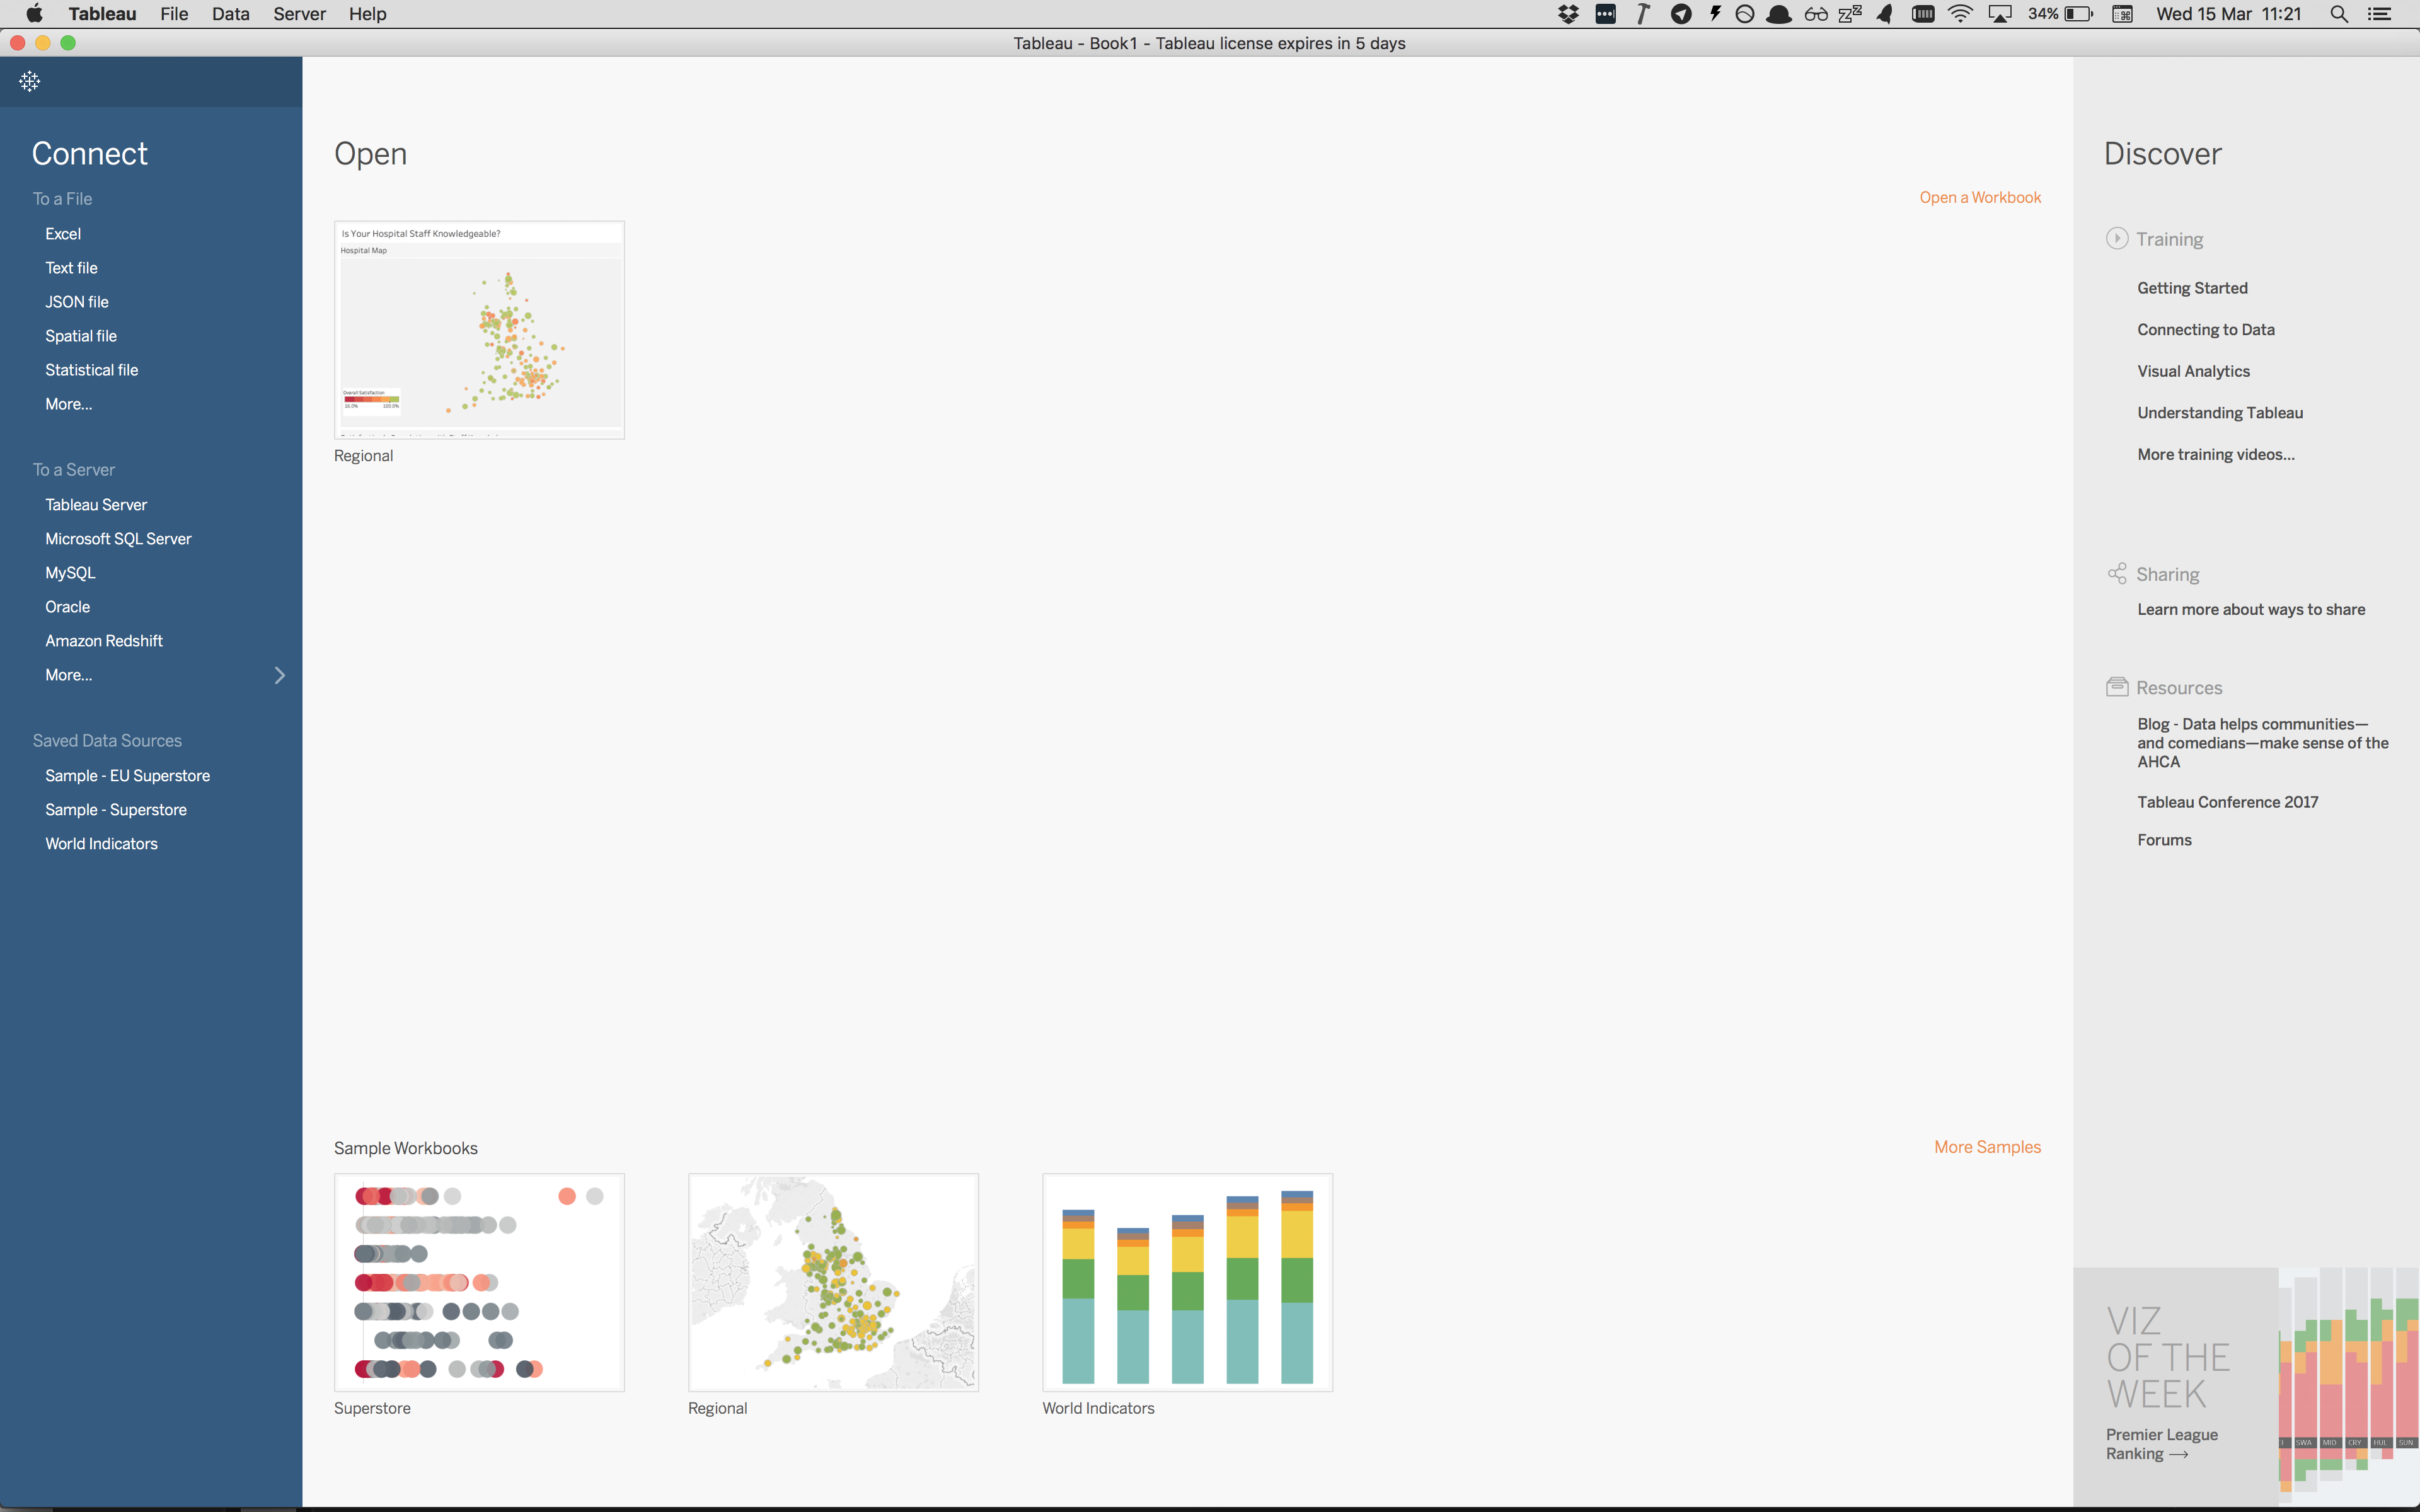This screenshot has height=1512, width=2420.
Task: Open the Tableau application menu
Action: click(102, 14)
